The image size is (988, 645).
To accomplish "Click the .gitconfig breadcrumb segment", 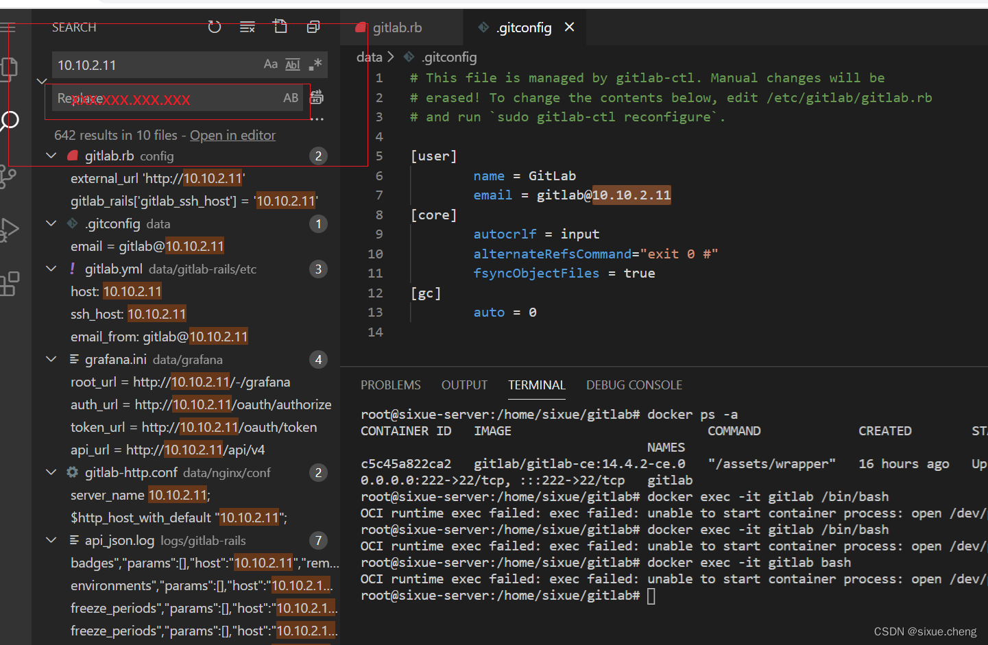I will tap(449, 57).
